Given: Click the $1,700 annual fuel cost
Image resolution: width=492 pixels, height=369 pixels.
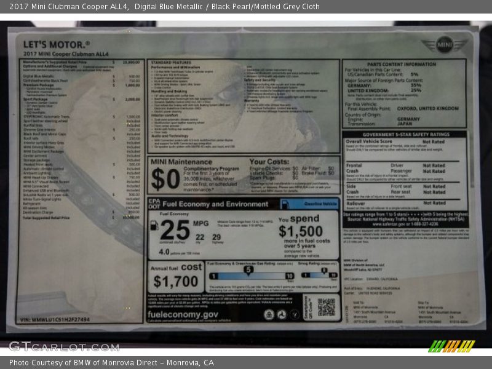Looking at the screenshot, I should (x=176, y=282).
